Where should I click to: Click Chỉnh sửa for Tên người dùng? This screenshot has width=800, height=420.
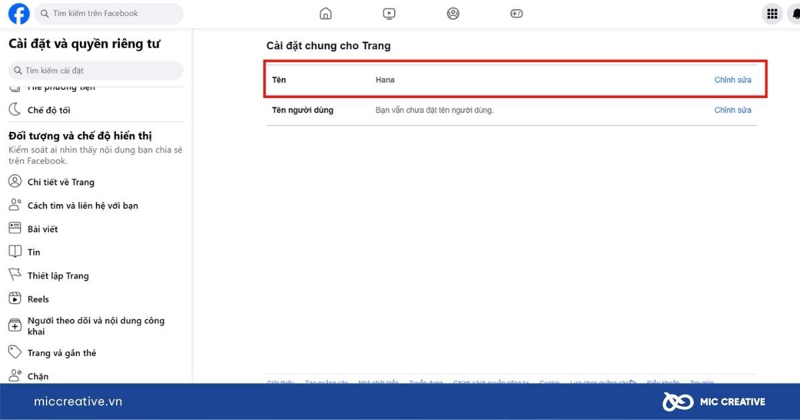click(733, 110)
